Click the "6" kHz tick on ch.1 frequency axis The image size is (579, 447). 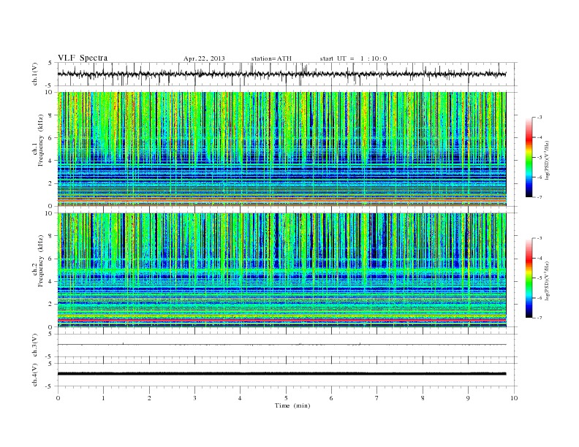pyautogui.click(x=50, y=138)
